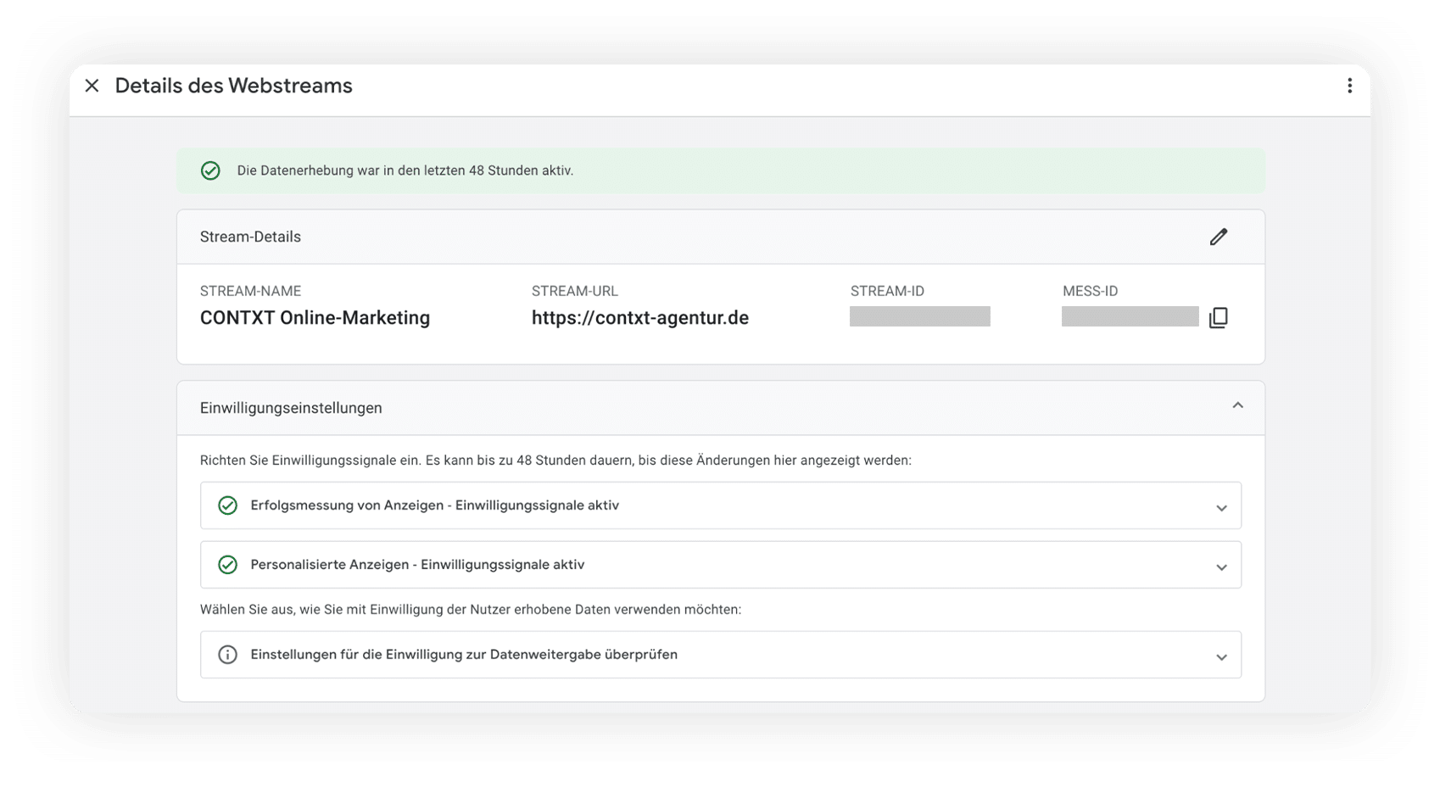Click the Details des Webstreams title
Viewport: 1440px width, 787px height.
click(233, 86)
